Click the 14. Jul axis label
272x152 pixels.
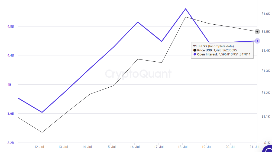click(87, 147)
